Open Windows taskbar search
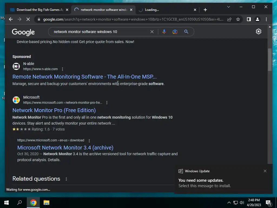 click(19, 203)
